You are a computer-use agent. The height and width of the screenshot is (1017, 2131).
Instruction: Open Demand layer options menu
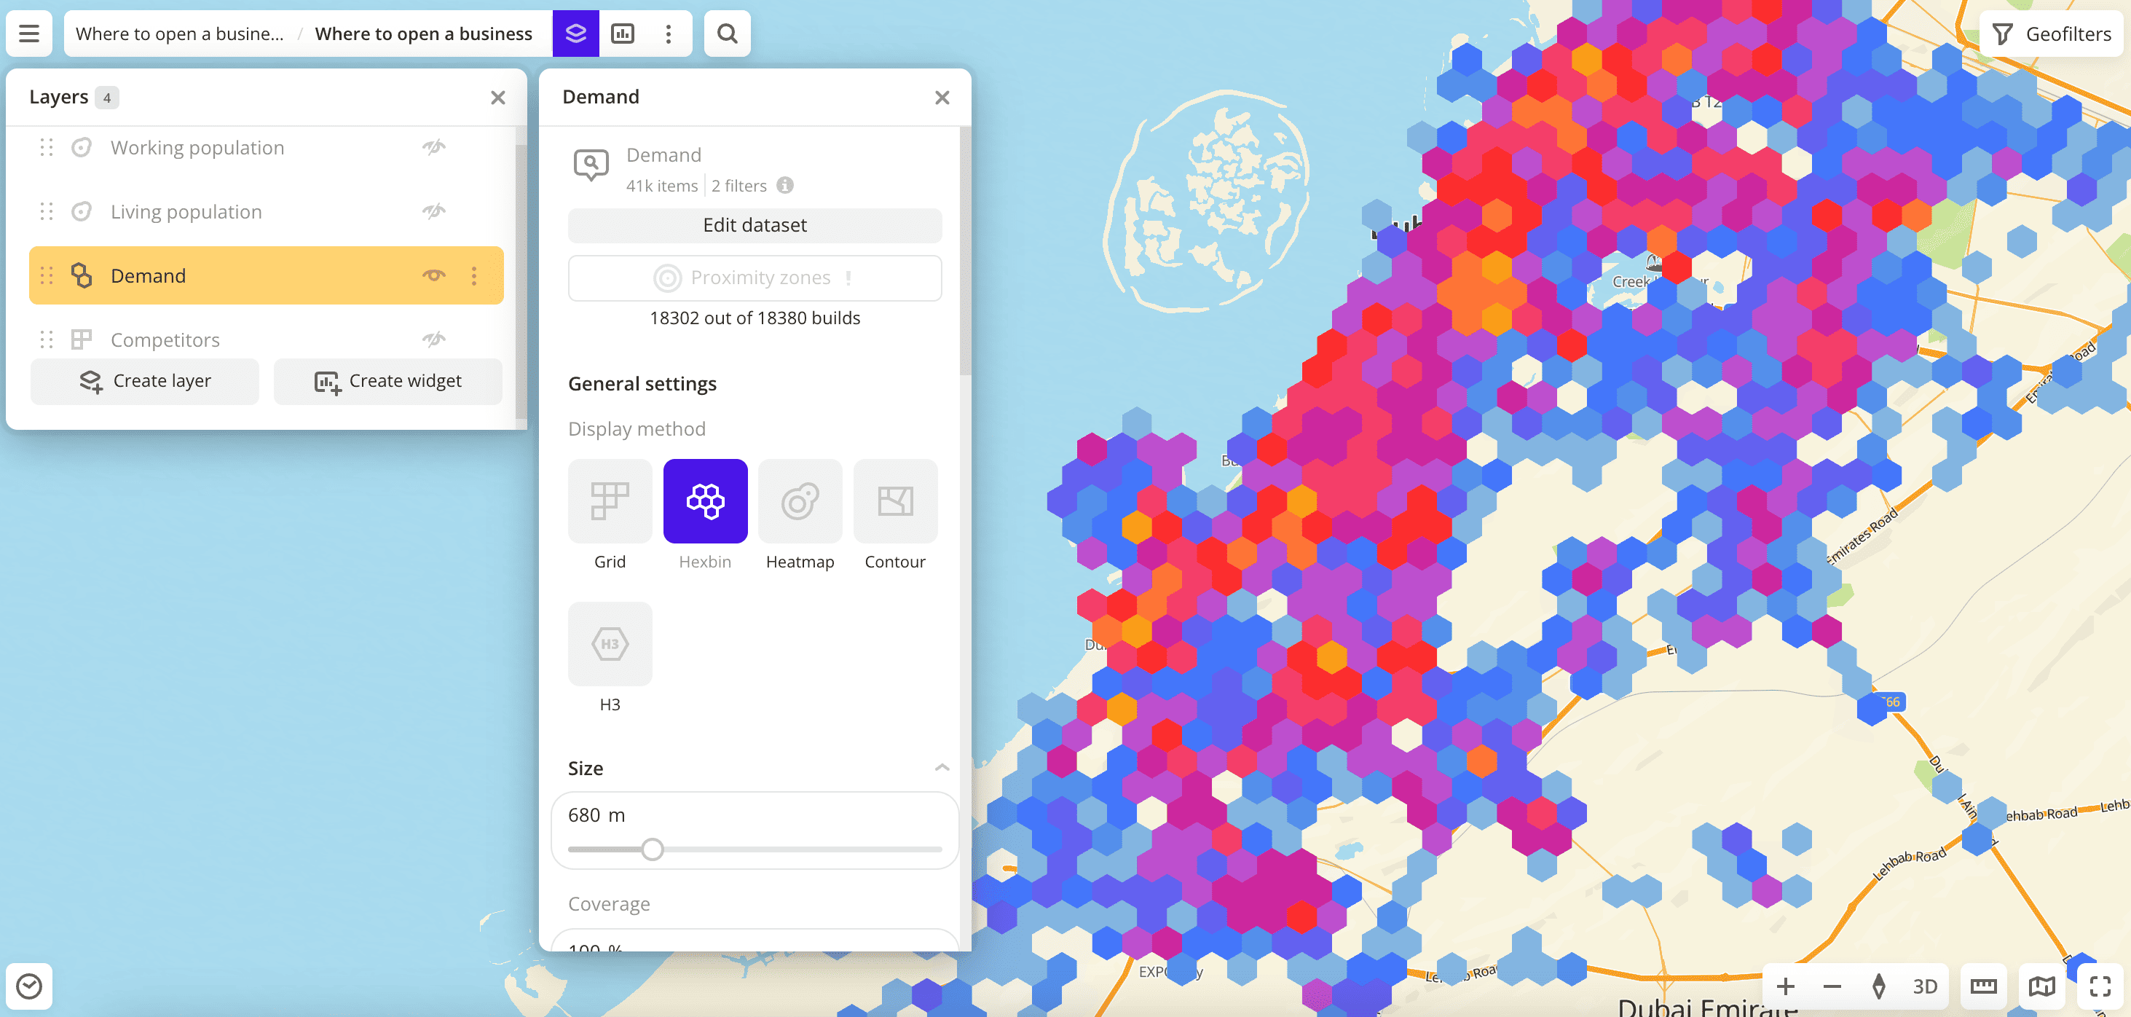pos(474,275)
